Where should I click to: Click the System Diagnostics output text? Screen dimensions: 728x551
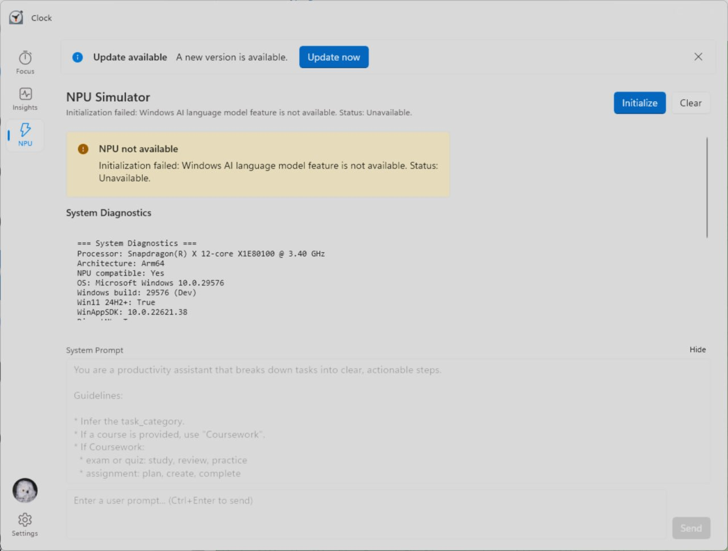click(201, 278)
